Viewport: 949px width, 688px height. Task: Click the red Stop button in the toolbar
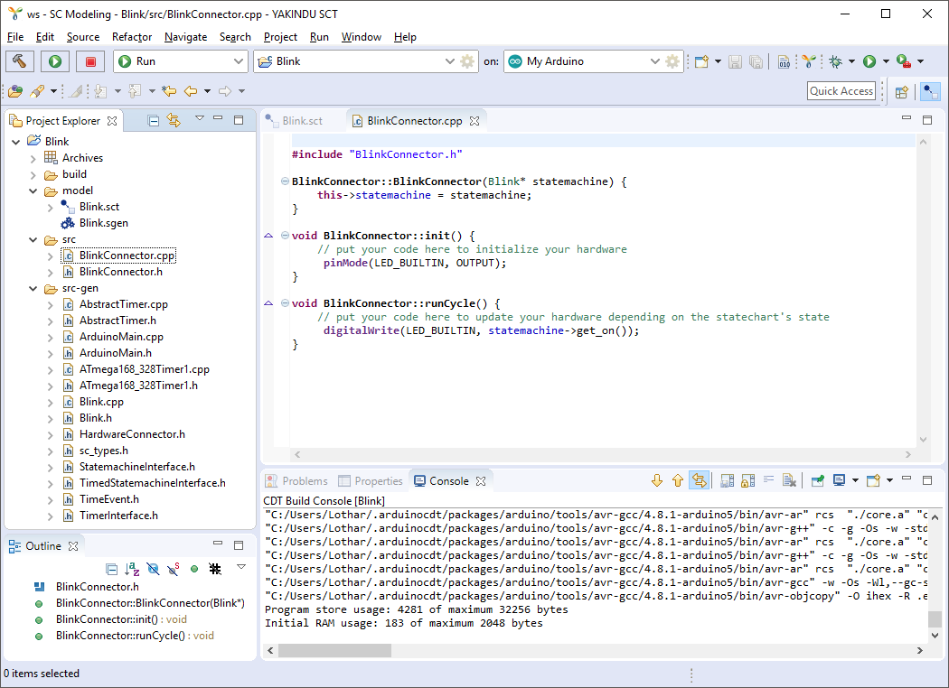pos(90,60)
